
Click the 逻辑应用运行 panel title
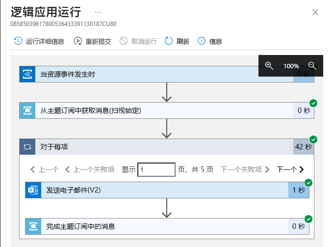46,12
